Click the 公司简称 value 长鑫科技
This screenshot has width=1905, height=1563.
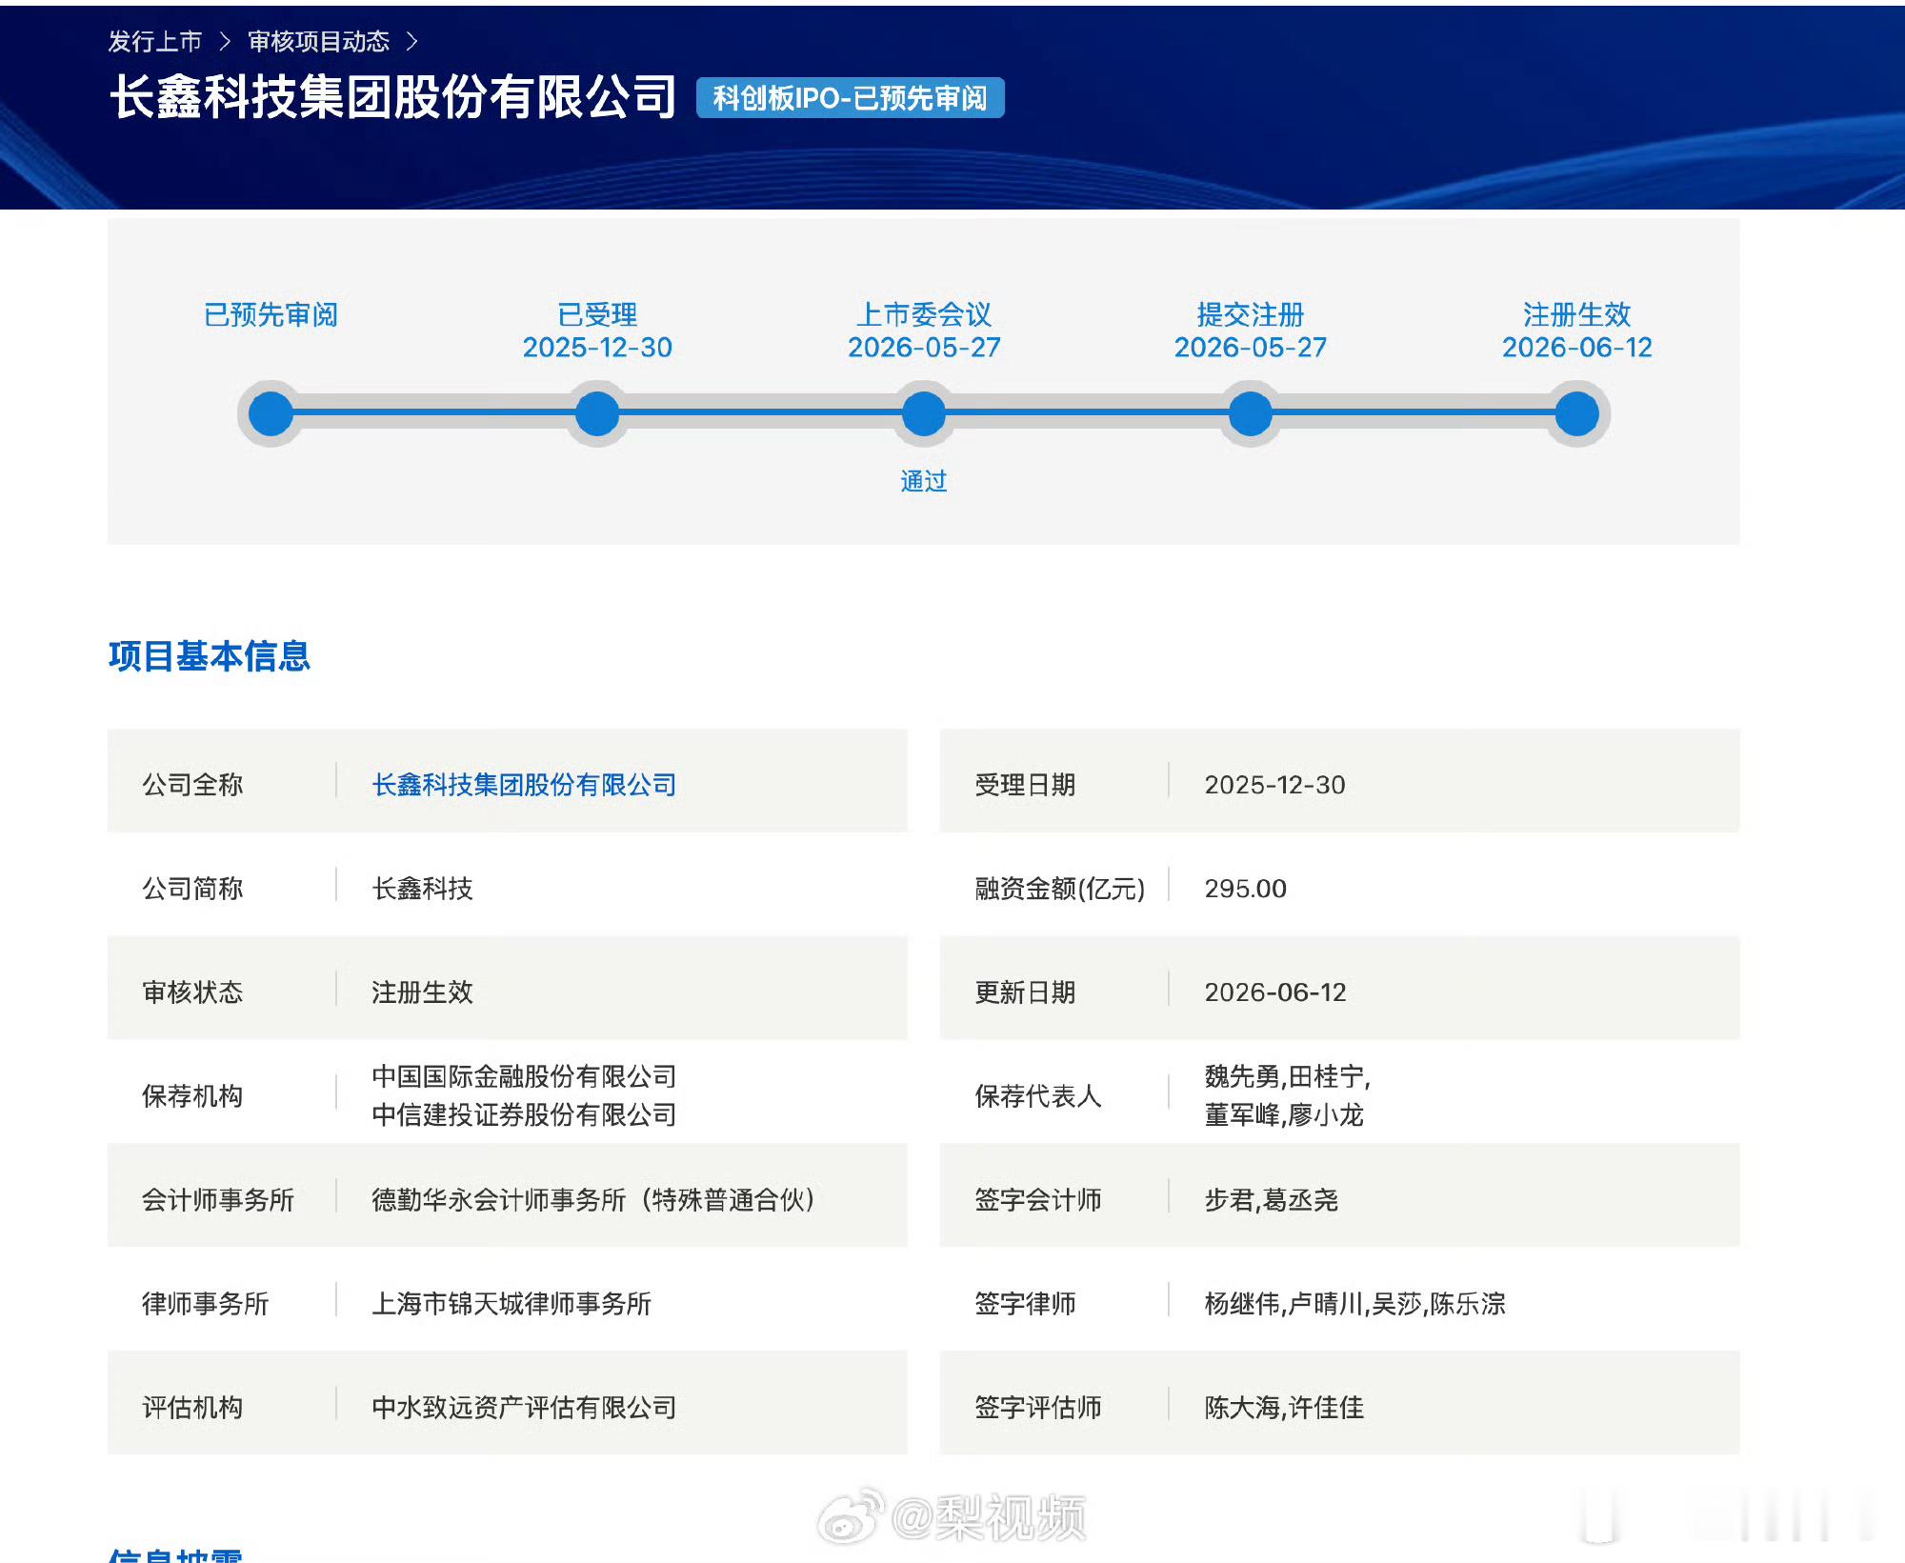pyautogui.click(x=422, y=889)
